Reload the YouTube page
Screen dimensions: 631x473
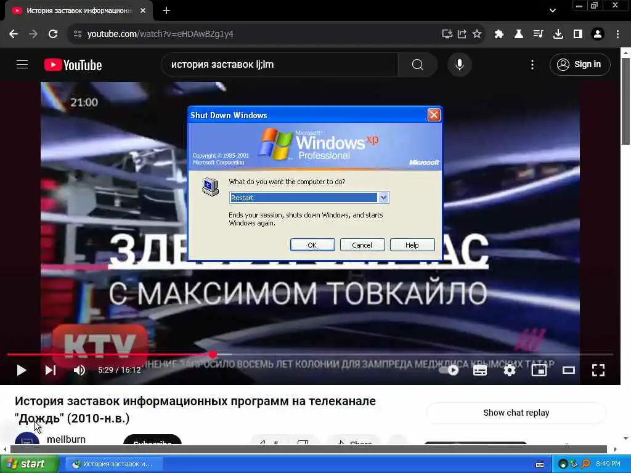tap(53, 34)
